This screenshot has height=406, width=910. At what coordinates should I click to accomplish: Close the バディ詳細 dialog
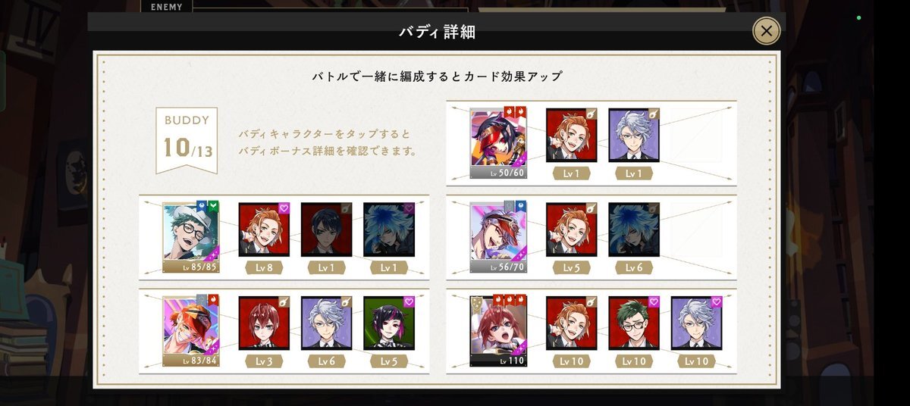766,31
